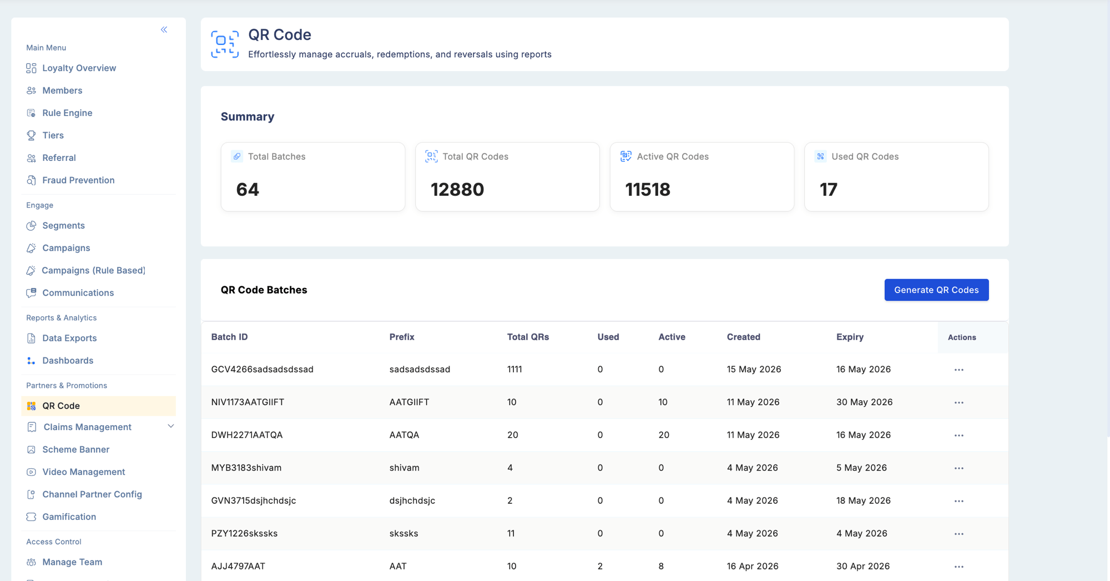1110x581 pixels.
Task: Click the Created column header
Action: click(x=744, y=337)
